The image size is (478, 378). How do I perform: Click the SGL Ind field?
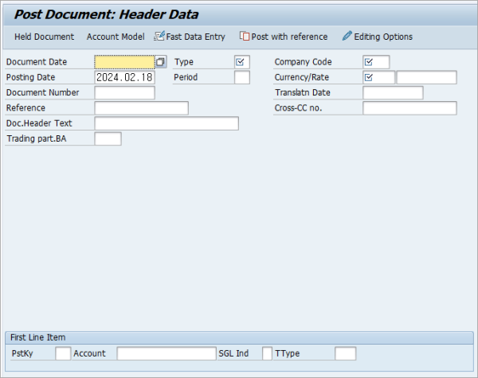267,353
